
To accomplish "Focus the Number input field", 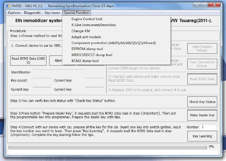I will point(208,127).
